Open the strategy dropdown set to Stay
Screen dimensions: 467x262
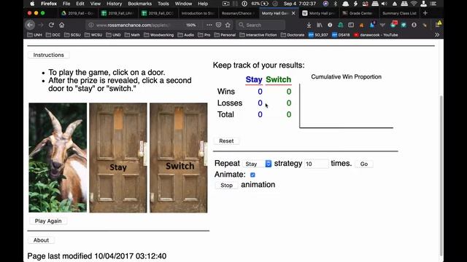tap(258, 164)
